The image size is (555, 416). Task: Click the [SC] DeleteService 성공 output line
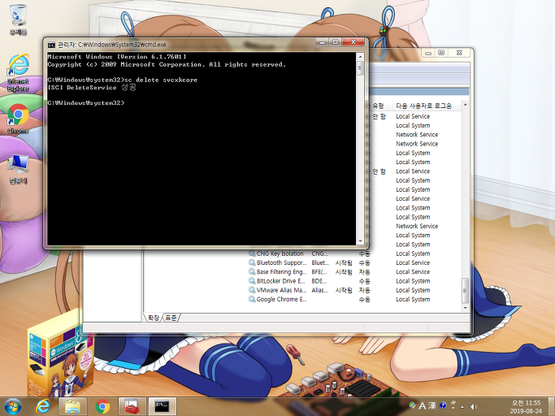(92, 88)
